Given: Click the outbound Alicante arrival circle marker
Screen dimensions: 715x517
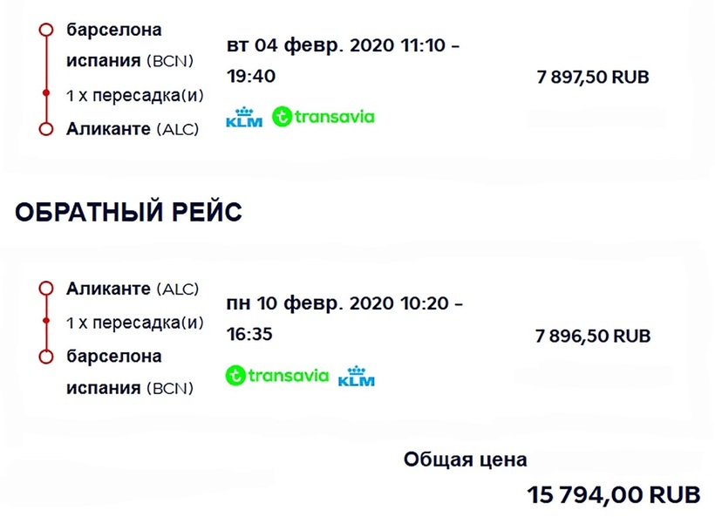Looking at the screenshot, I should point(44,130).
